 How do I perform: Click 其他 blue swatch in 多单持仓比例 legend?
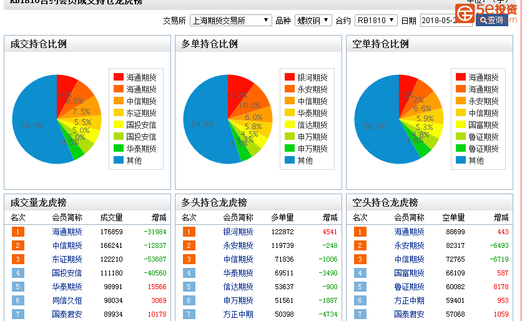(x=290, y=160)
